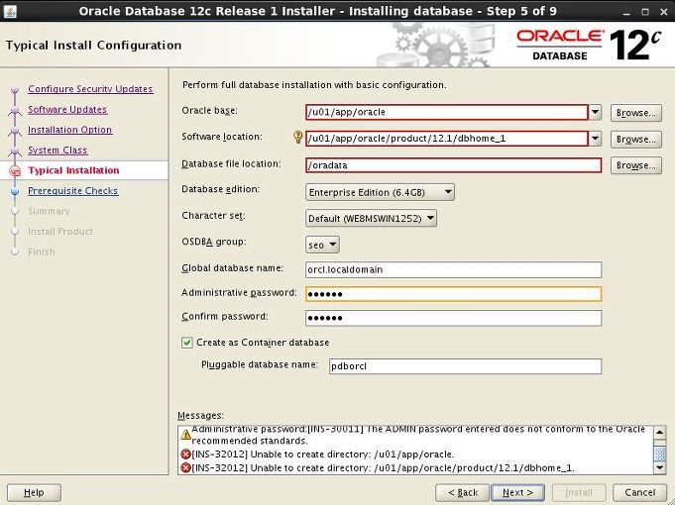Click the Help button
Screen dimensions: 675x505
pyautogui.click(x=34, y=492)
